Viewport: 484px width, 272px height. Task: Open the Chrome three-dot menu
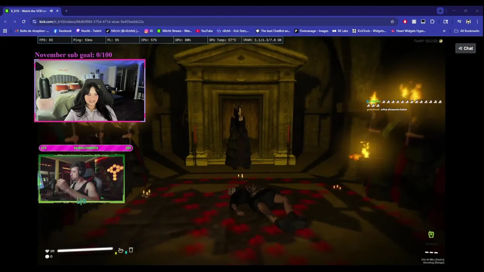point(478,22)
